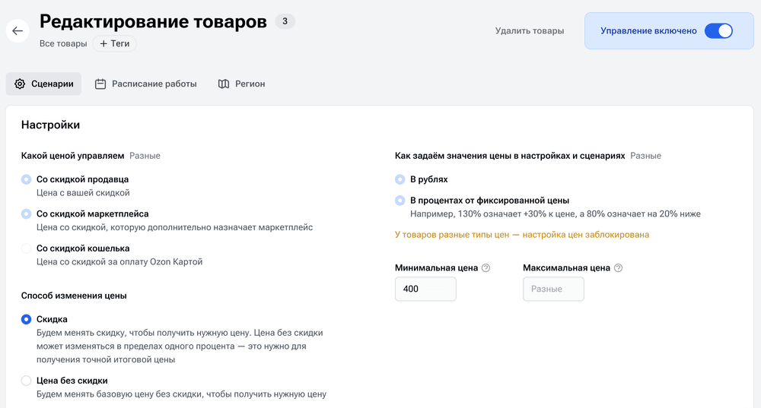This screenshot has height=408, width=761.
Task: Click the map icon of Регион tab
Action: click(224, 84)
